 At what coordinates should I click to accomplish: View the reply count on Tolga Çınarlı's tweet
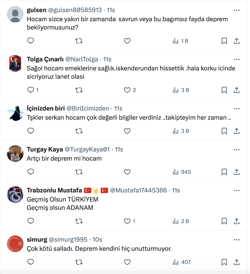pos(33,90)
